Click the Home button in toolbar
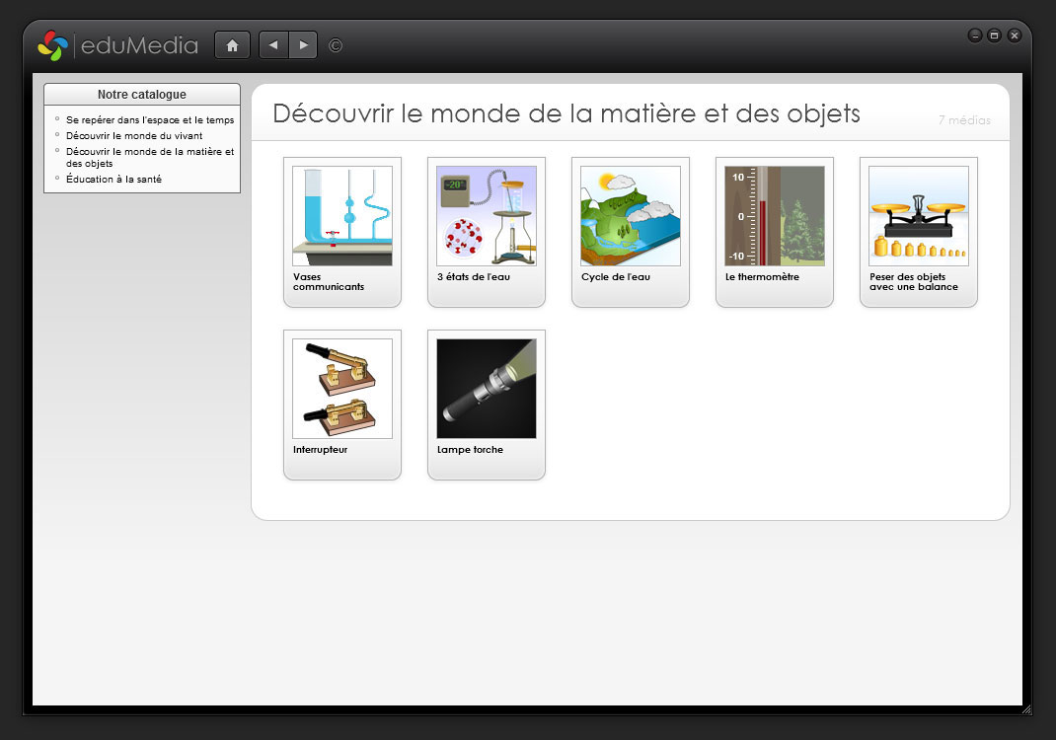This screenshot has width=1056, height=740. pyautogui.click(x=232, y=45)
